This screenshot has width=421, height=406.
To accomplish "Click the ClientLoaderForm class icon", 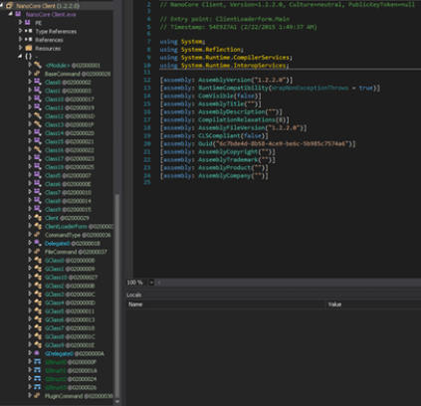I will point(38,226).
